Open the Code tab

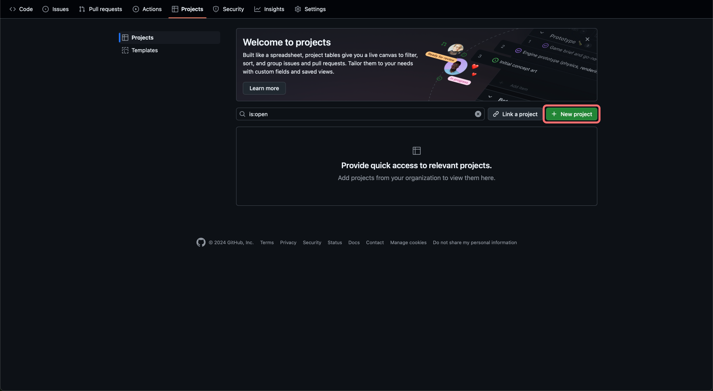coord(21,9)
